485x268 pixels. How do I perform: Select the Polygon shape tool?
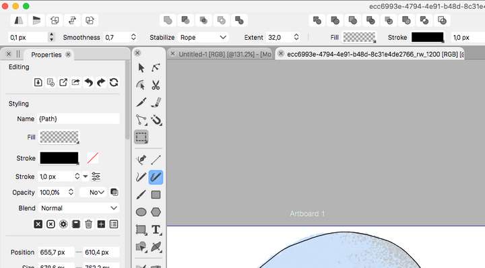click(156, 212)
